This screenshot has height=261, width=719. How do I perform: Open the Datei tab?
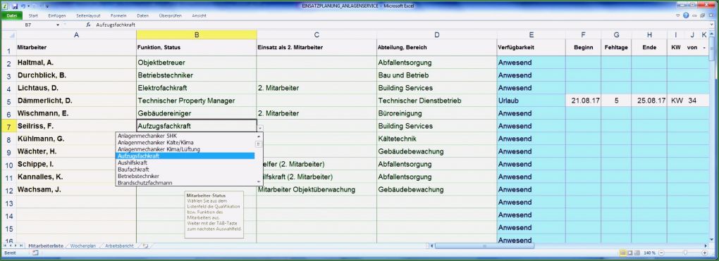pyautogui.click(x=11, y=15)
